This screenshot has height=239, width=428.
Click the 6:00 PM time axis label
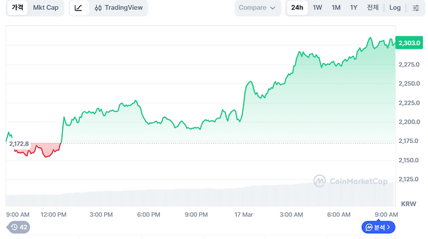(148, 215)
